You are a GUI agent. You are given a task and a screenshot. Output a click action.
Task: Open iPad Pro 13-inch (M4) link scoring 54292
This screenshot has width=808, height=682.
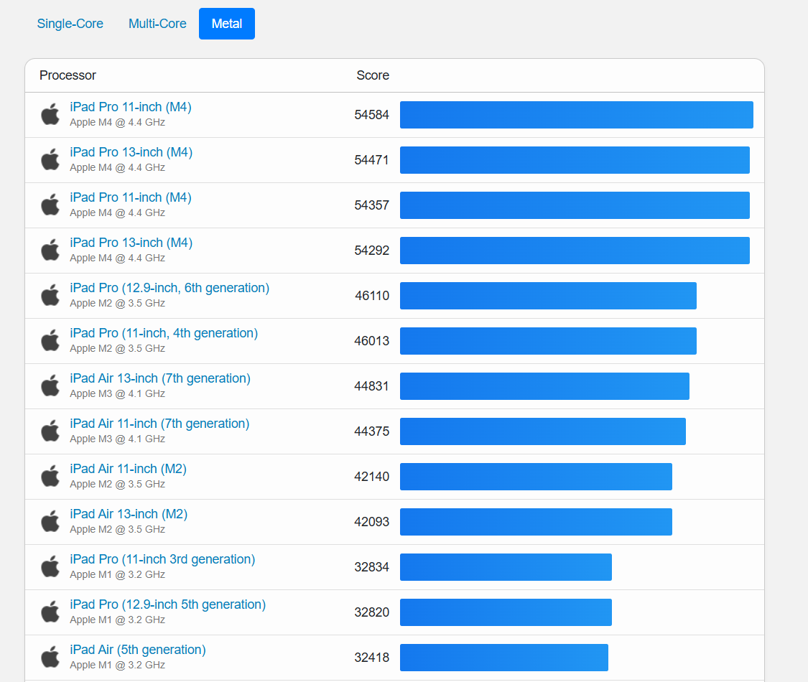131,243
